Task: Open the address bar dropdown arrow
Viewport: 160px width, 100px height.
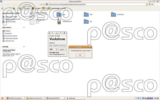Action: pos(147,4)
